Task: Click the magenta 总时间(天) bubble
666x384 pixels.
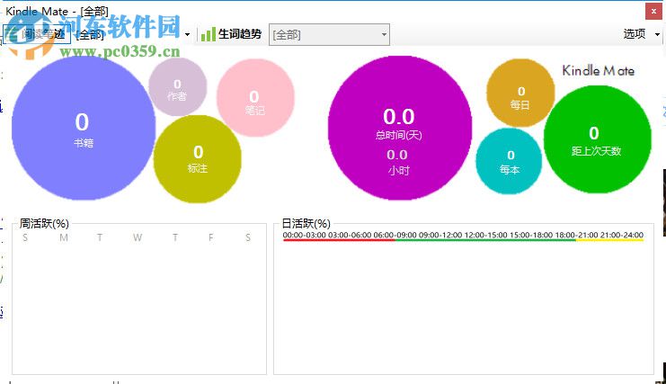Action: pos(400,128)
